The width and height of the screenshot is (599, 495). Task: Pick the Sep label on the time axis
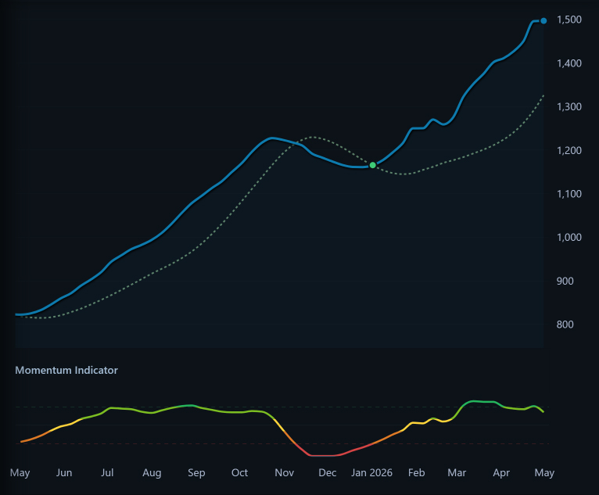[x=196, y=472]
